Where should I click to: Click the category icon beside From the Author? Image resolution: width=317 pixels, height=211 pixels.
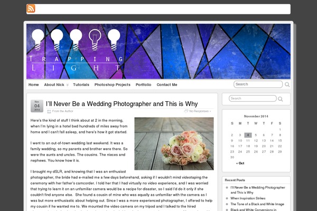49,111
